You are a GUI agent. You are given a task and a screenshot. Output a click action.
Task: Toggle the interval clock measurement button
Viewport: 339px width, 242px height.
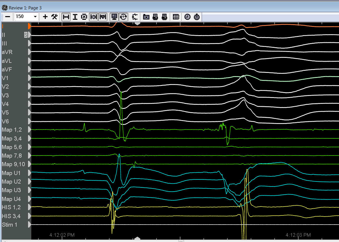coord(93,17)
